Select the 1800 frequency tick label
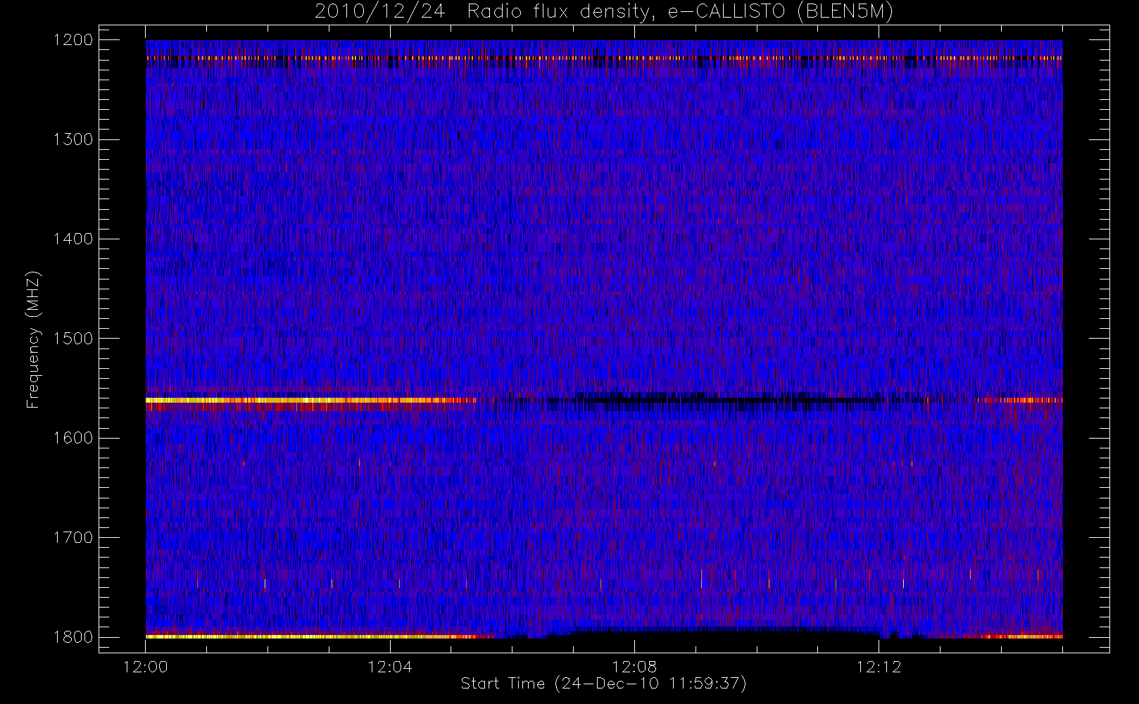The width and height of the screenshot is (1139, 704). [74, 637]
